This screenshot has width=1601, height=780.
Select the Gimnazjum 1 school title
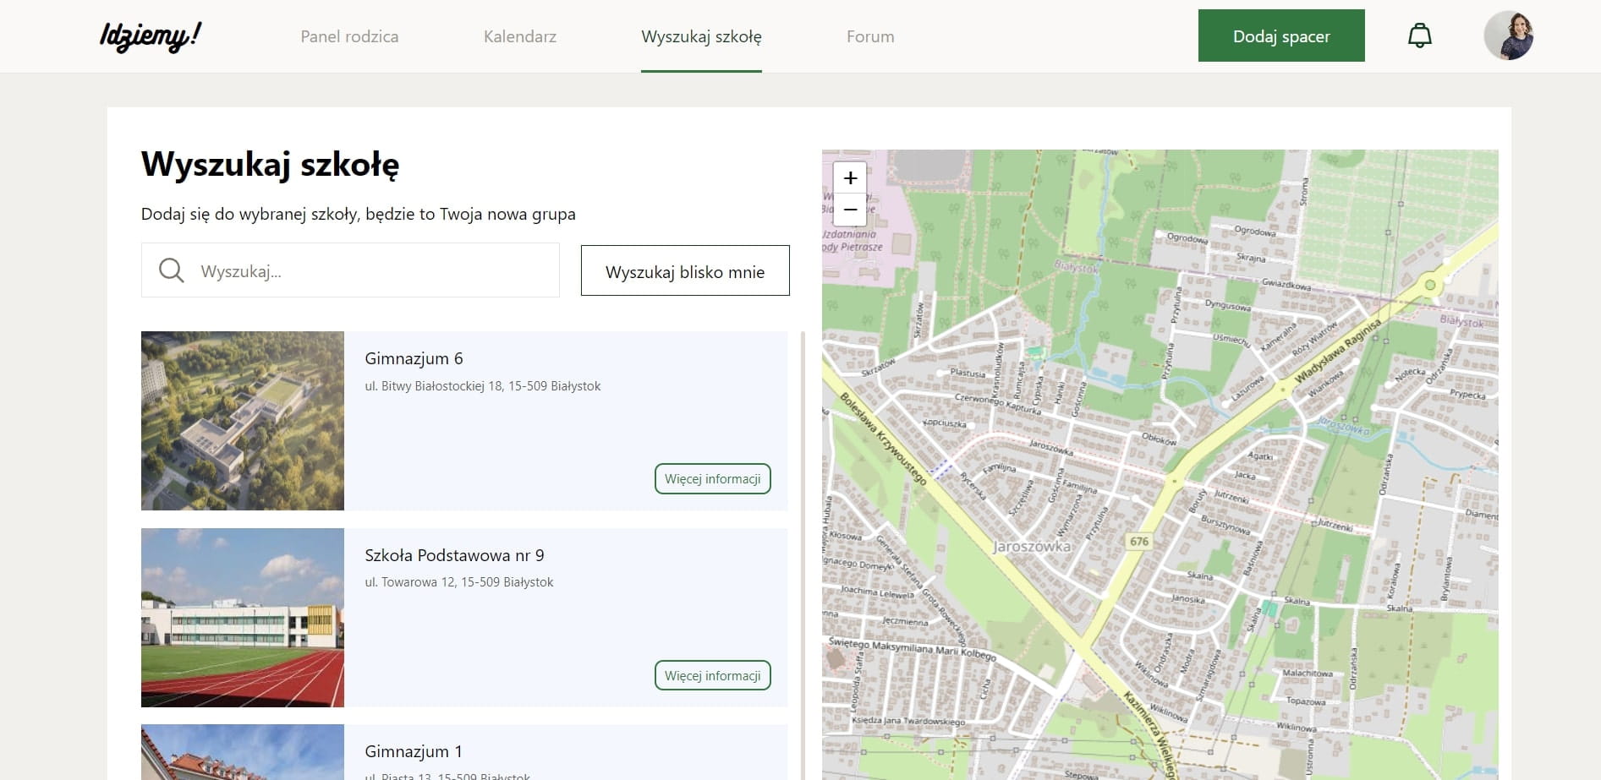(x=414, y=751)
